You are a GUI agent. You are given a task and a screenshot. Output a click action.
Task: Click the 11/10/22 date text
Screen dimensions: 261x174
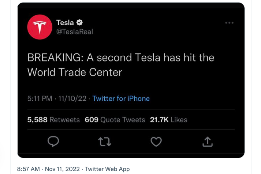(x=72, y=99)
